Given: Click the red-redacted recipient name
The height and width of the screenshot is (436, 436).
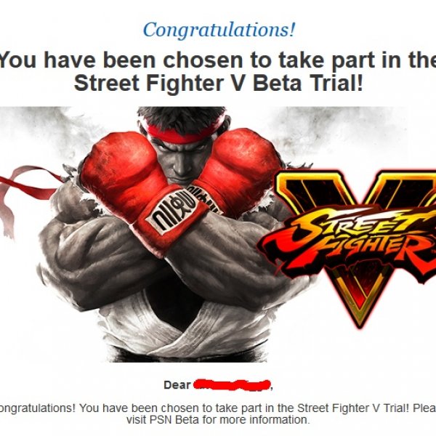Looking at the screenshot, I should coord(232,385).
